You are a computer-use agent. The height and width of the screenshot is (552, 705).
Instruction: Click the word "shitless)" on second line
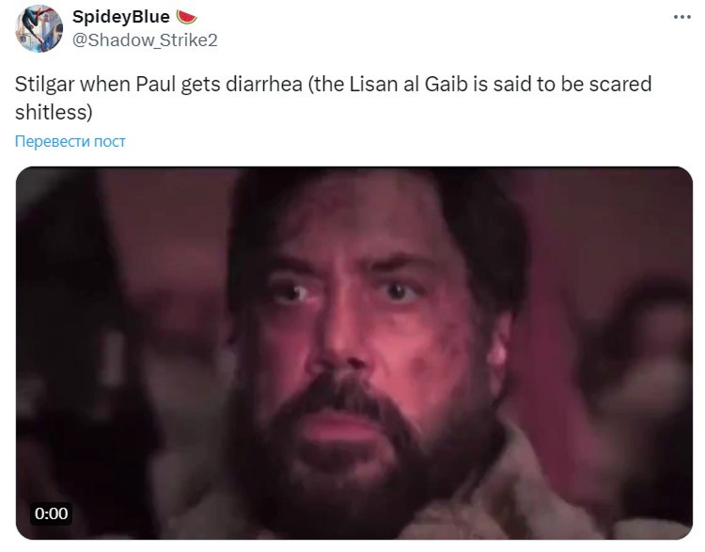[54, 112]
